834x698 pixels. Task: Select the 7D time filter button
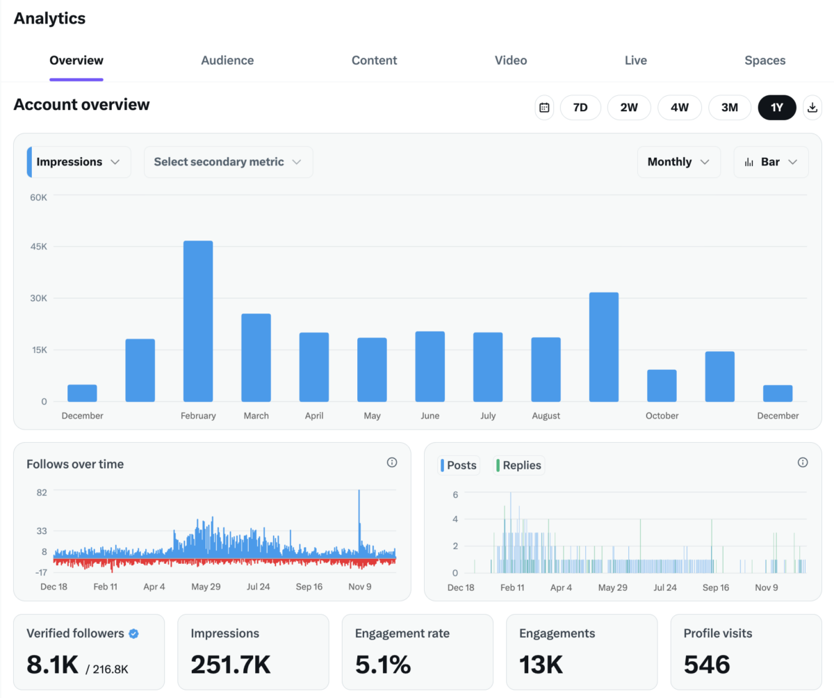580,108
